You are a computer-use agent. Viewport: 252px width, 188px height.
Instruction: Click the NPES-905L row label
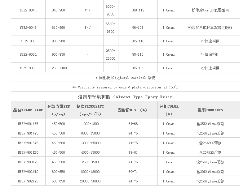28,54
